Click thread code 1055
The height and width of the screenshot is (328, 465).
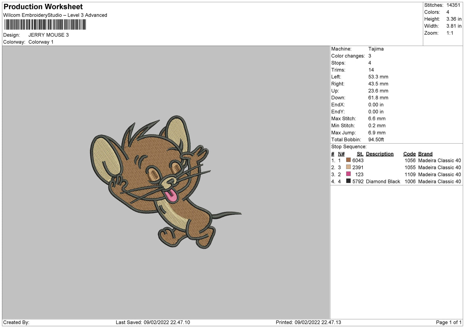(410, 167)
